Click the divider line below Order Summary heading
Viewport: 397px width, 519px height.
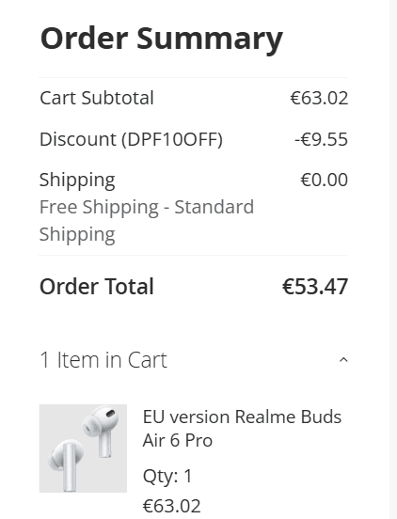pos(194,77)
